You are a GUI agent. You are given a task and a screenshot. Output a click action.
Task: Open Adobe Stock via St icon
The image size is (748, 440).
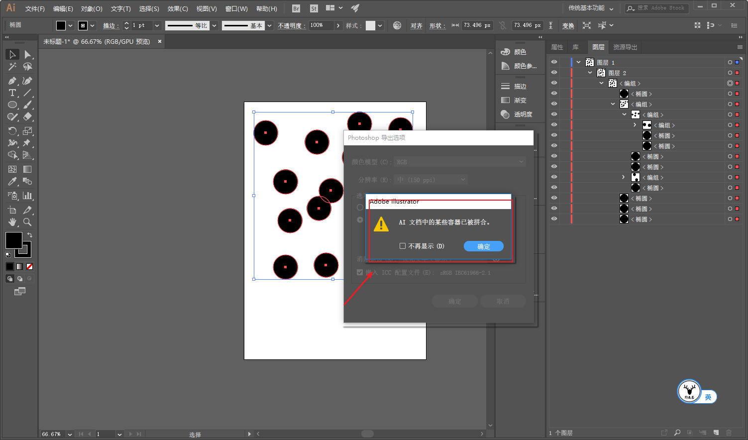(x=314, y=8)
